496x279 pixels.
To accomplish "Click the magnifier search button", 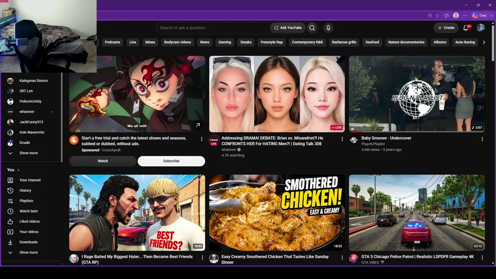I will (312, 28).
